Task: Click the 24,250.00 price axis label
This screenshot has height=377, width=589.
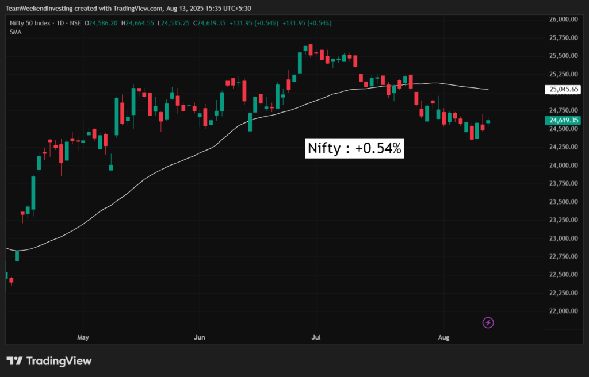Action: 564,147
